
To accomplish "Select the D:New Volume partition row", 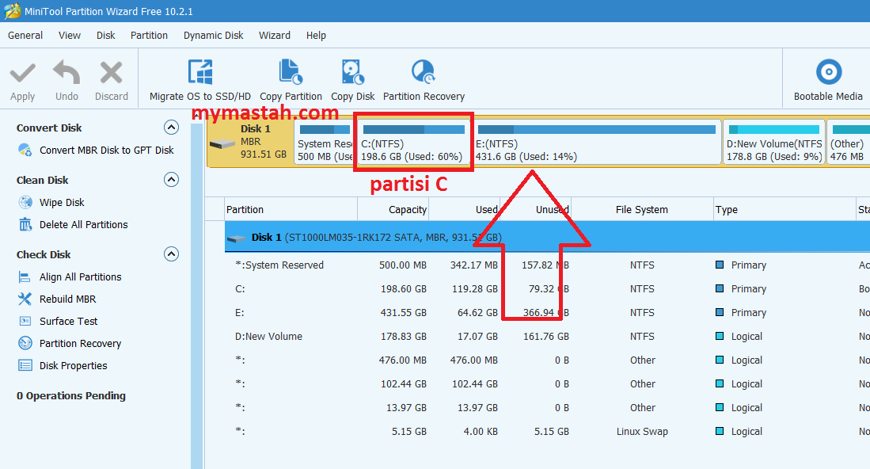I will [x=547, y=337].
